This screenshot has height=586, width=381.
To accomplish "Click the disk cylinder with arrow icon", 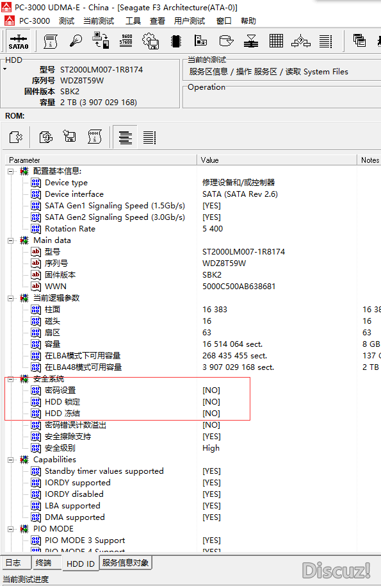I will (226, 40).
